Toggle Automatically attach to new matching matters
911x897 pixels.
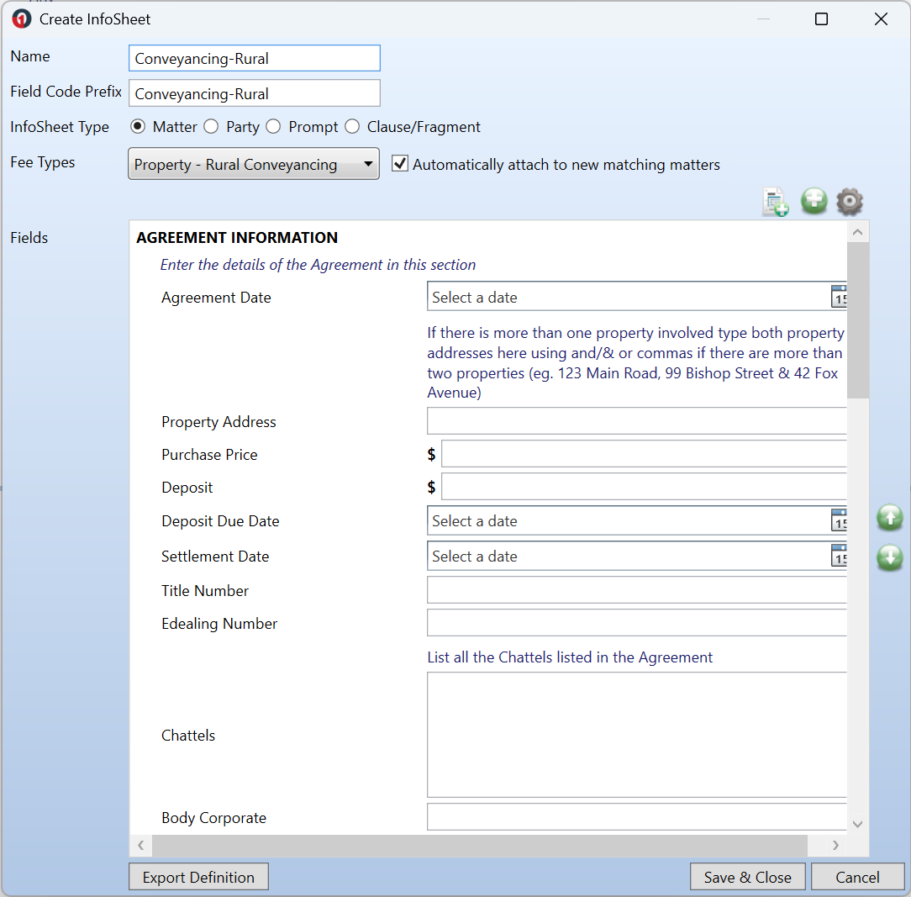pos(400,163)
